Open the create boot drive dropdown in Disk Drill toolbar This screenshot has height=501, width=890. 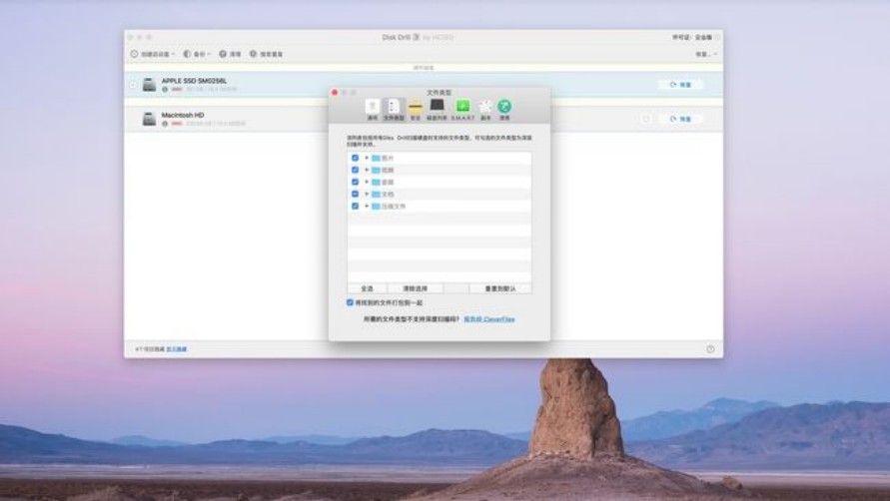pos(152,54)
